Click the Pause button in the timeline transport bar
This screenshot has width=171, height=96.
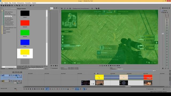click(x=33, y=89)
